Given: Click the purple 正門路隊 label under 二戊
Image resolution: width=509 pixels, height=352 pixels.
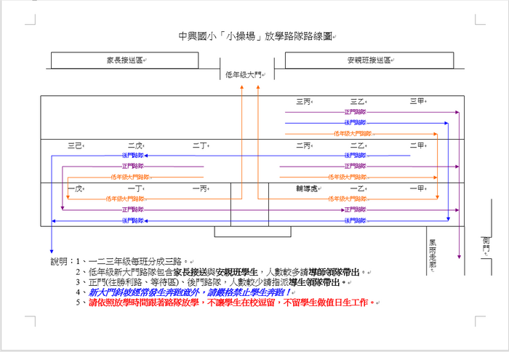Looking at the screenshot, I should click(133, 167).
